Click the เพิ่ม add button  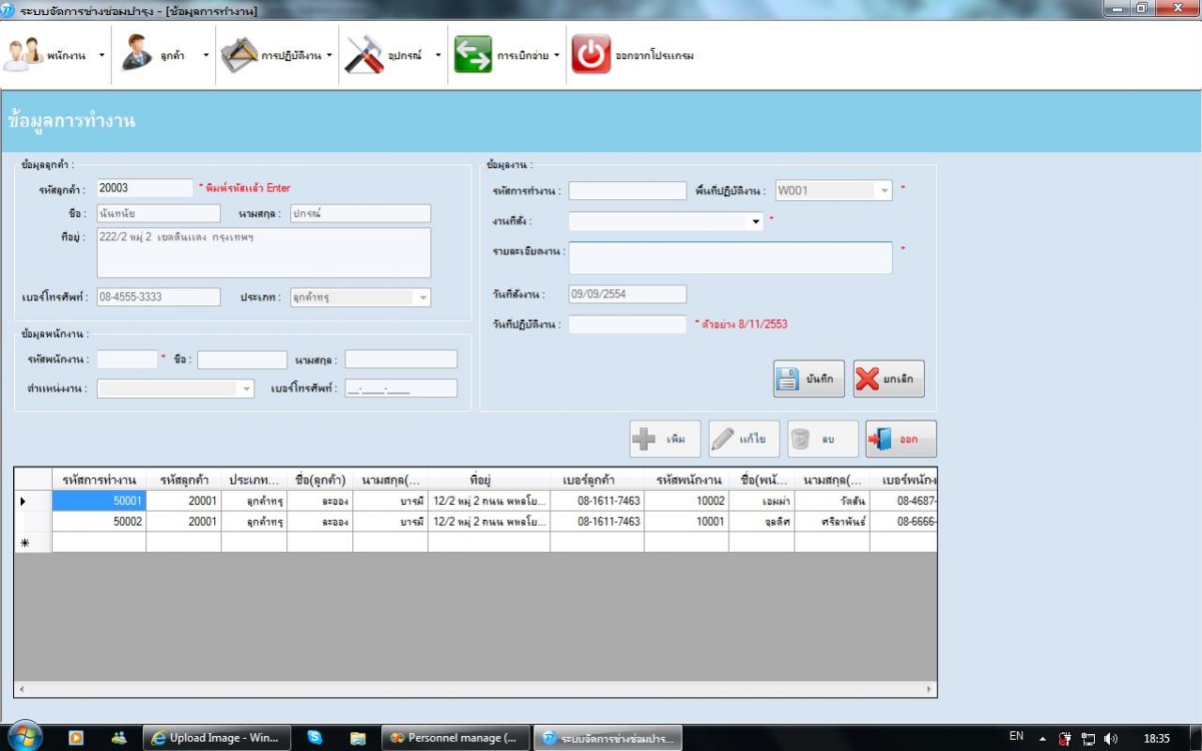pos(665,439)
